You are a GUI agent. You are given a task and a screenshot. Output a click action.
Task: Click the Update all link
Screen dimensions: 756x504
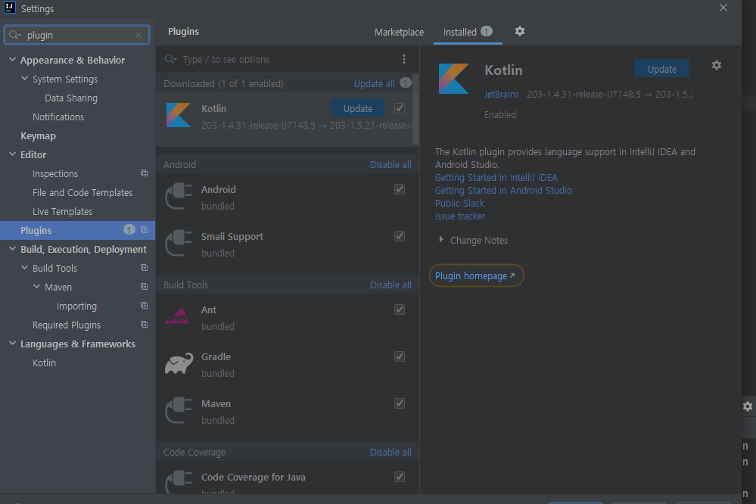(374, 83)
